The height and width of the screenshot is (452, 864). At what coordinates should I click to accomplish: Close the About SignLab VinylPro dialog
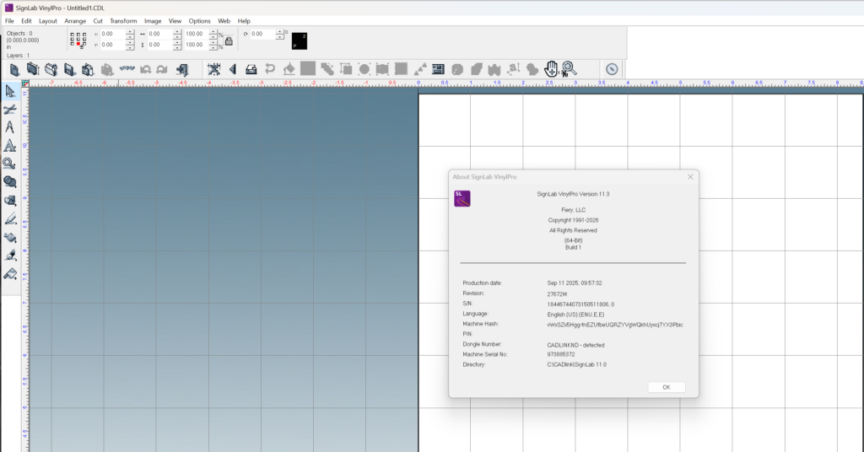690,177
